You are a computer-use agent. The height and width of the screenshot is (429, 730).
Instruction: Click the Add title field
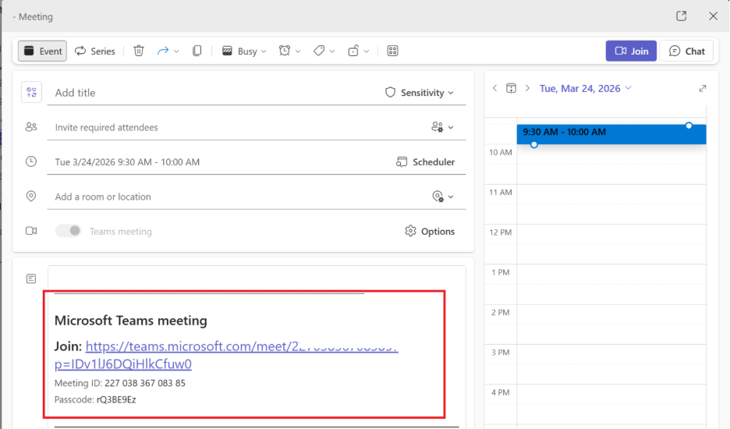[214, 93]
